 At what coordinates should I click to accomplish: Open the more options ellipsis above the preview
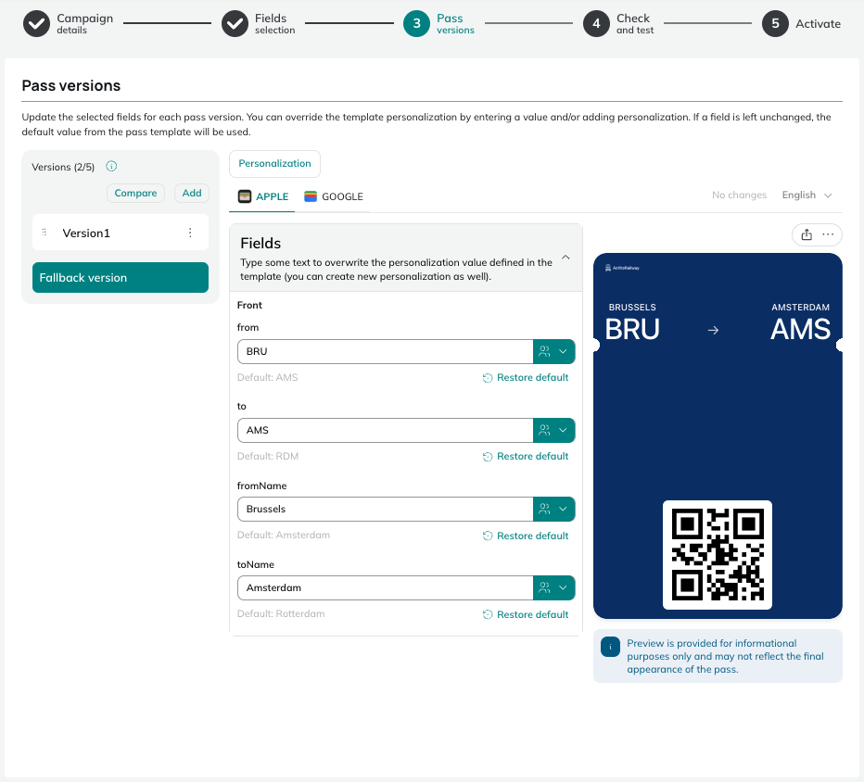(x=828, y=234)
